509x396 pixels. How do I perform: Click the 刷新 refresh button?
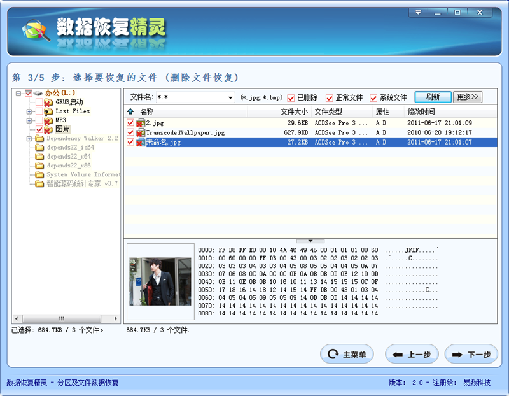click(x=433, y=97)
